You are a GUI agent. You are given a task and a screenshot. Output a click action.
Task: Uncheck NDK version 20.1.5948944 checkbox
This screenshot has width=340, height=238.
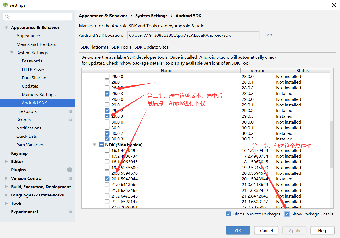click(107, 179)
